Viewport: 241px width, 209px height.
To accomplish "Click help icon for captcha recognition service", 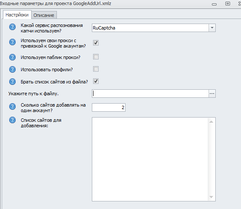I will [x=13, y=27].
